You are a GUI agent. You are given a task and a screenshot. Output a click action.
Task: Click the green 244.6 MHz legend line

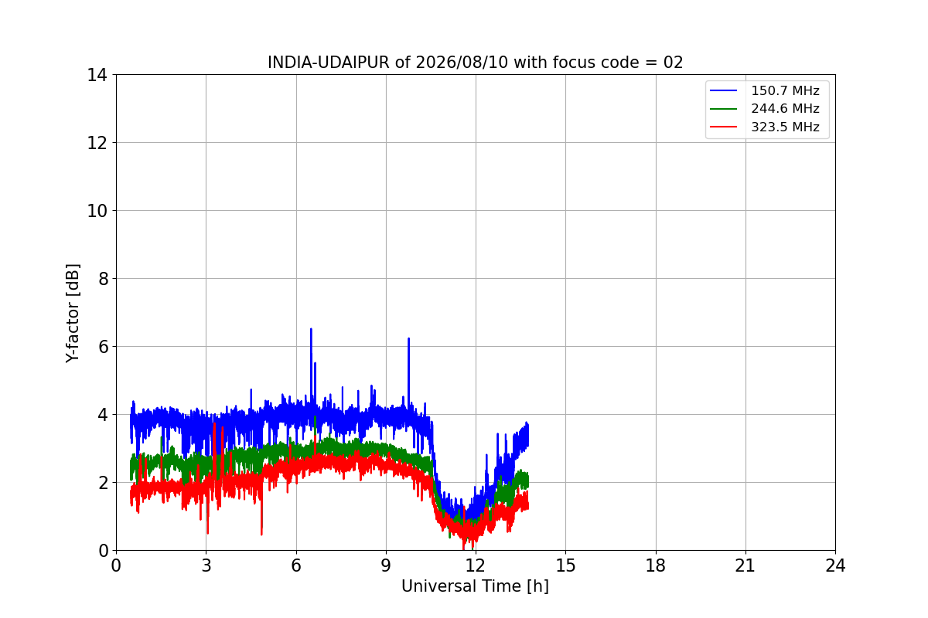724,109
